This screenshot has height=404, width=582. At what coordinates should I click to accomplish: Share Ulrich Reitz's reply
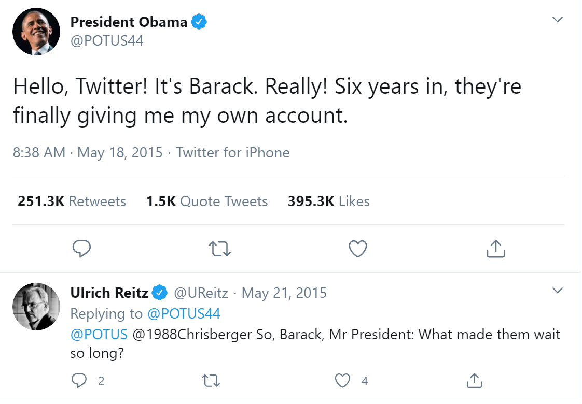click(x=474, y=381)
